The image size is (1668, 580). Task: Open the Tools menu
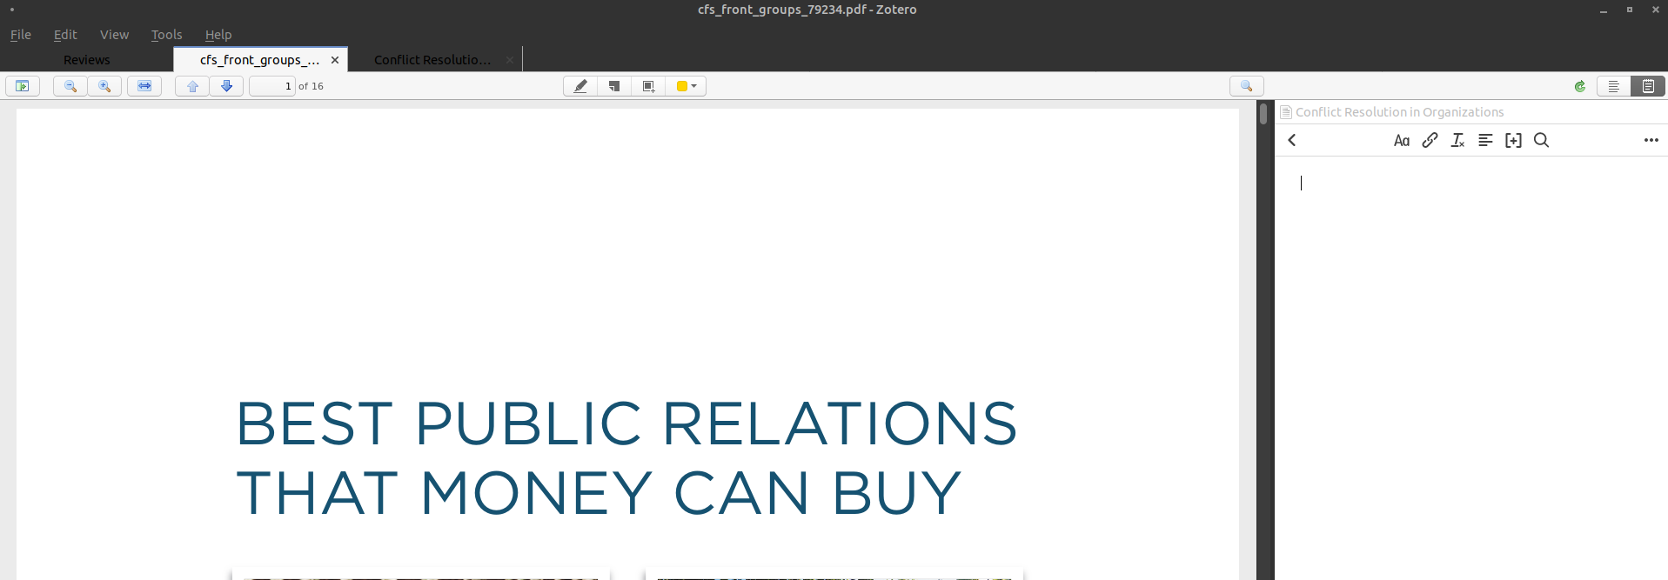[166, 35]
